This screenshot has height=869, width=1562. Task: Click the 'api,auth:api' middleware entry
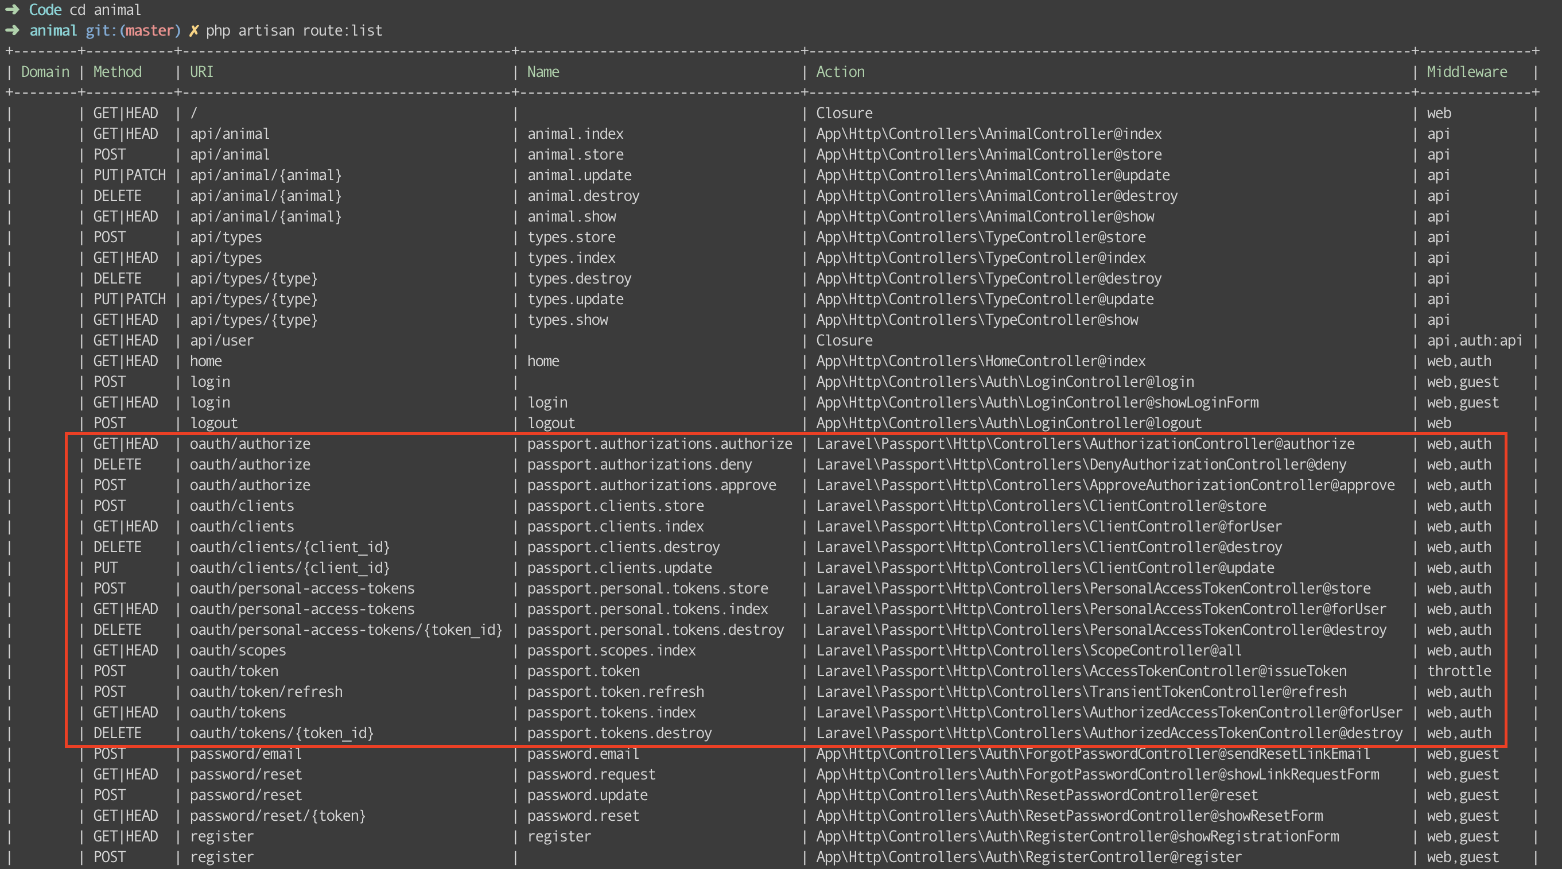(x=1475, y=340)
